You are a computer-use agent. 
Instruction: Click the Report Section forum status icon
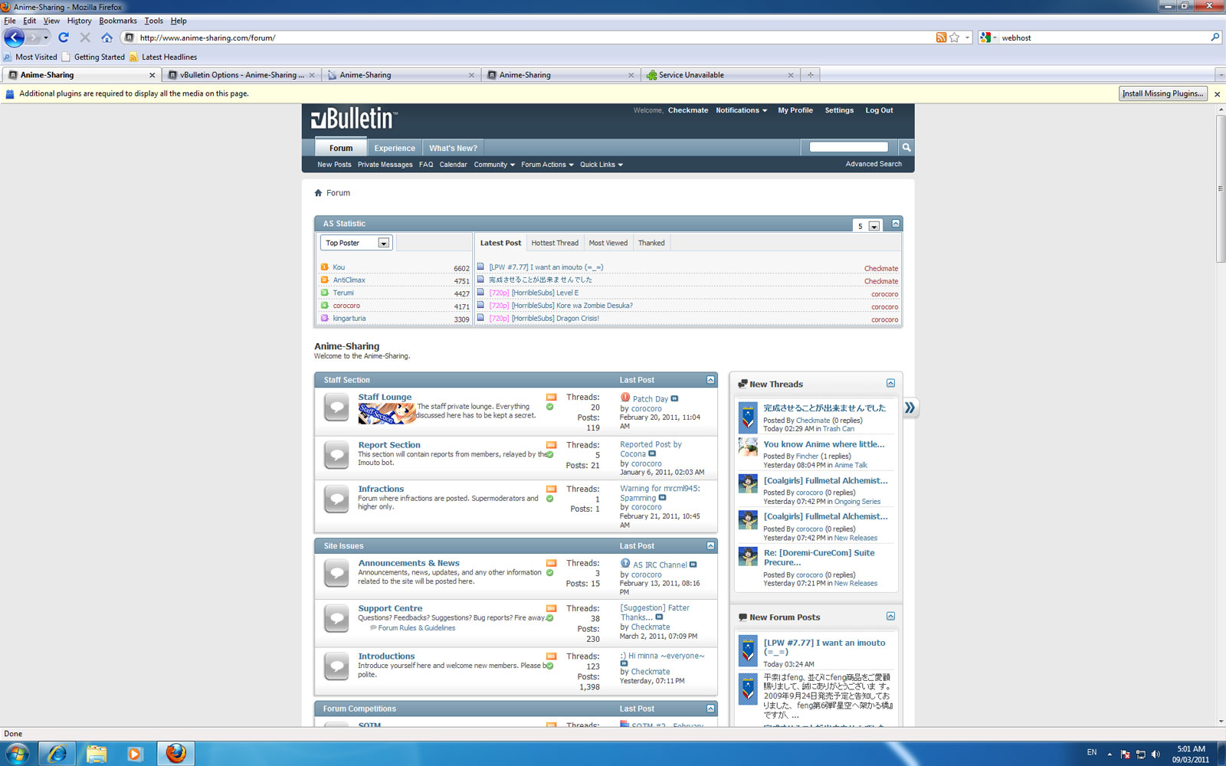tap(336, 455)
